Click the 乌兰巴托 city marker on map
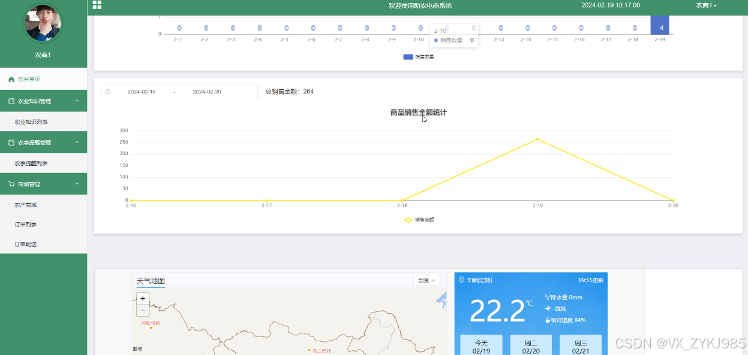This screenshot has height=355, width=748. tap(320, 350)
